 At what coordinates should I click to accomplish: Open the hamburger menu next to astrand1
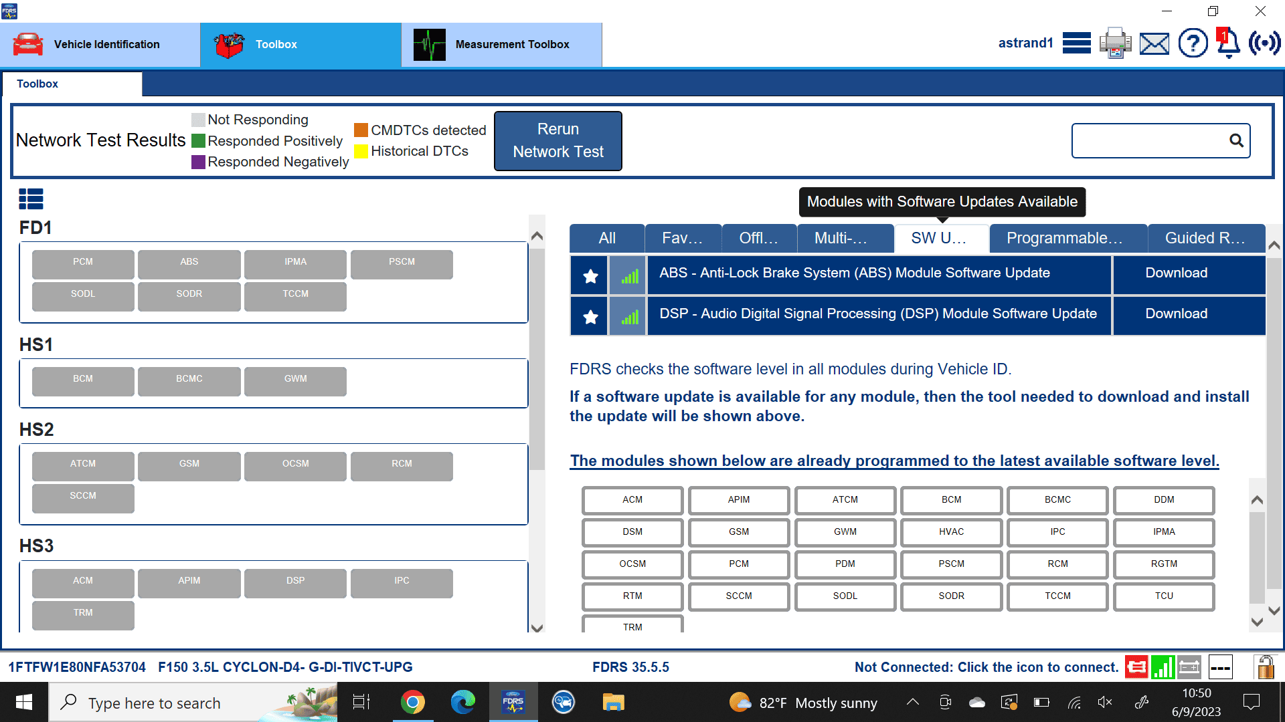tap(1076, 43)
